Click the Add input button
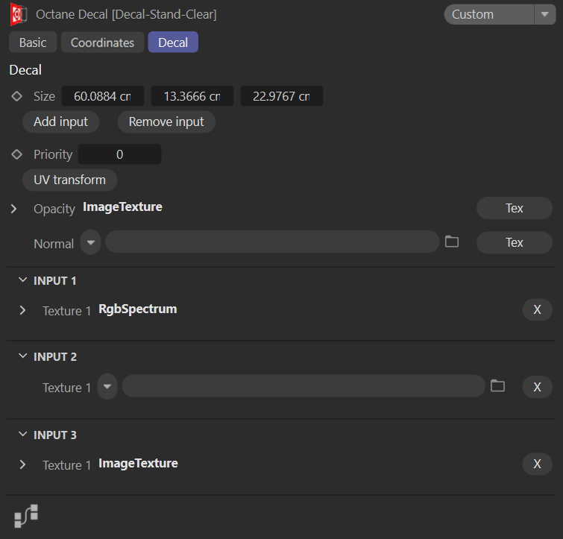563x539 pixels. click(60, 122)
